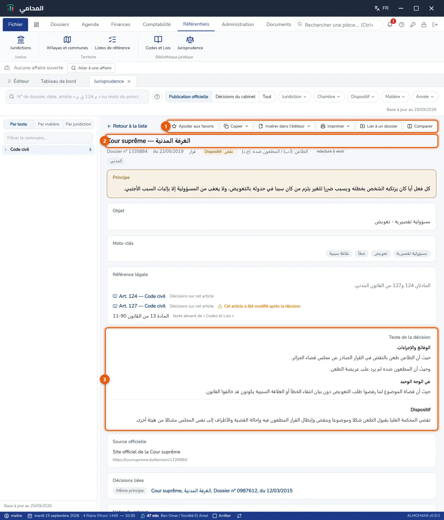
Task: Open Codes et Lois library
Action: 158,43
